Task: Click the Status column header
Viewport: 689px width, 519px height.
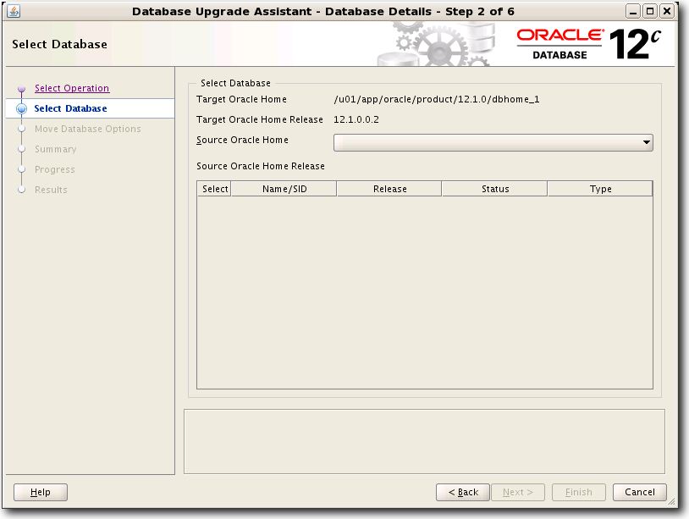Action: (495, 189)
